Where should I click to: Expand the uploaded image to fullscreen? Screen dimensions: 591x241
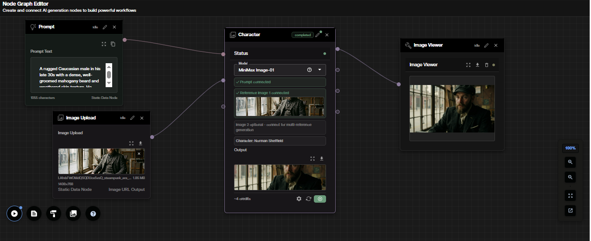[131, 143]
